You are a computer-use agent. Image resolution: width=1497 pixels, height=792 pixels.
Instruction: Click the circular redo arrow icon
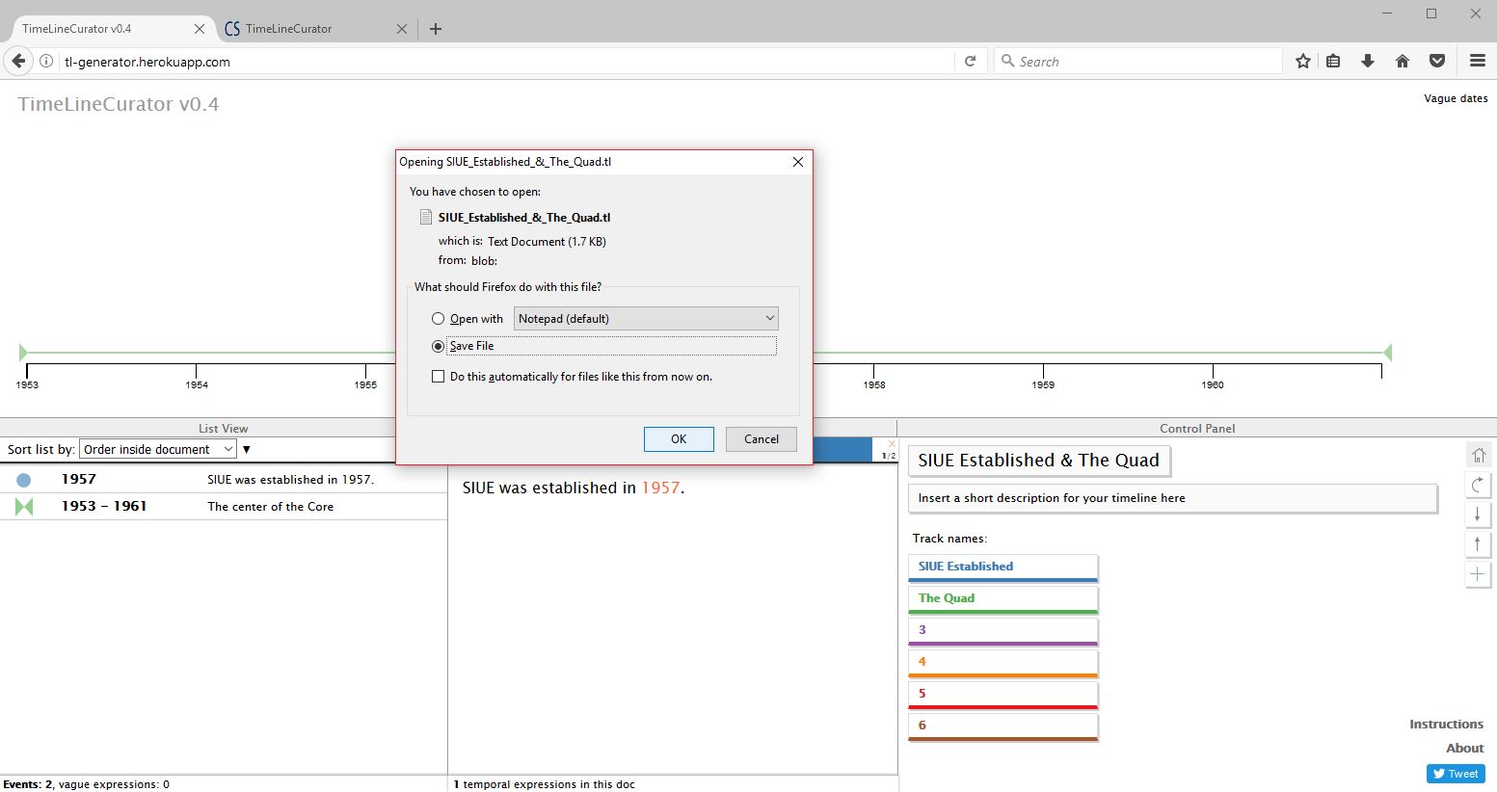tap(1478, 485)
